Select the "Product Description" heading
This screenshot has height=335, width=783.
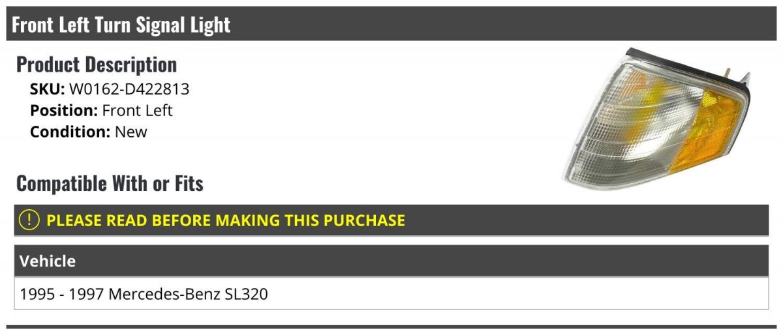coord(97,65)
